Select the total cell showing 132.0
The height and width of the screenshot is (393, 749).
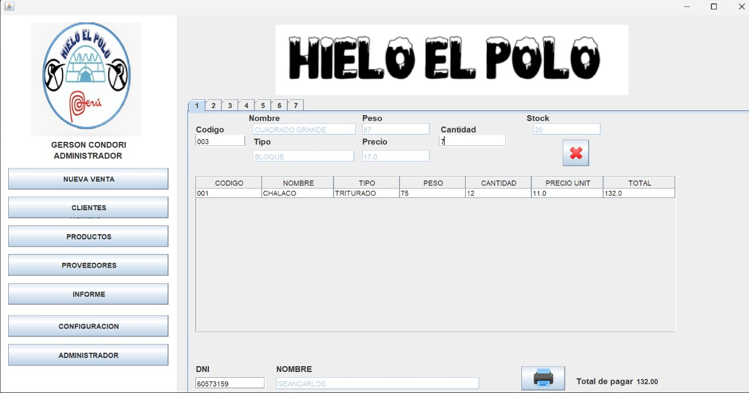pyautogui.click(x=639, y=193)
